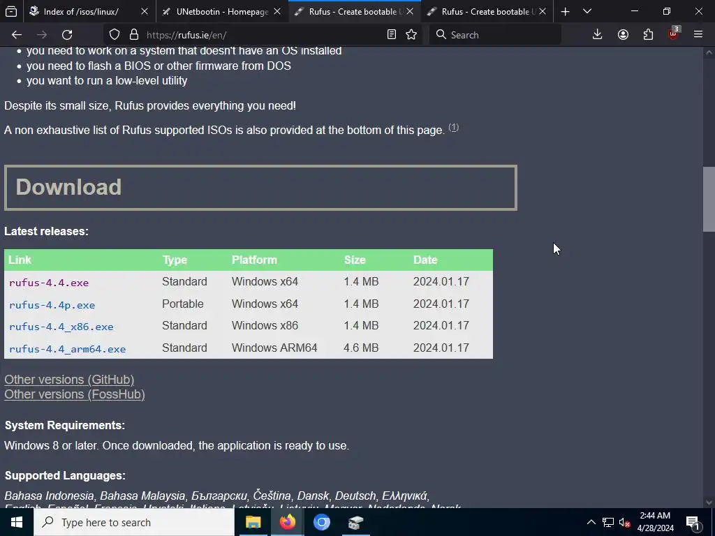Image resolution: width=715 pixels, height=536 pixels.
Task: Click the muted volume tray icon
Action: (x=625, y=522)
